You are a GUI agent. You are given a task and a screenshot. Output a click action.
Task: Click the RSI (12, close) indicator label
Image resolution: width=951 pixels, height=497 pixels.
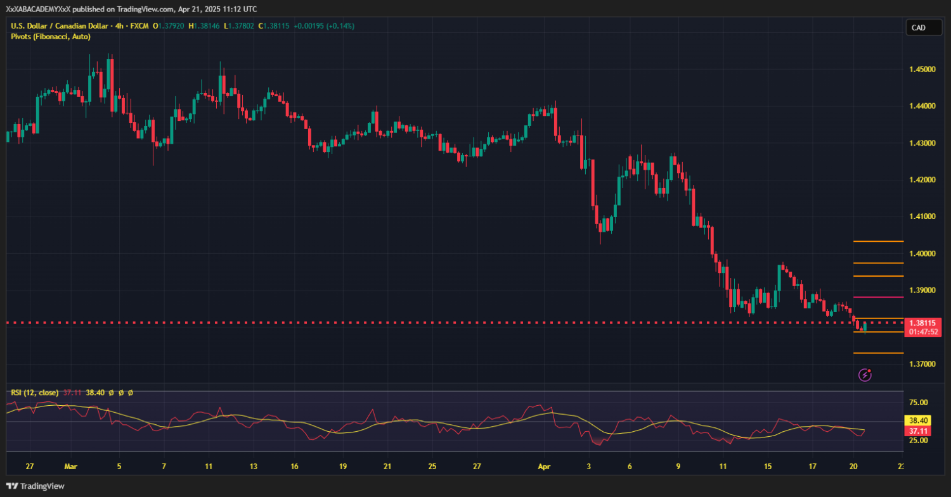pos(36,393)
